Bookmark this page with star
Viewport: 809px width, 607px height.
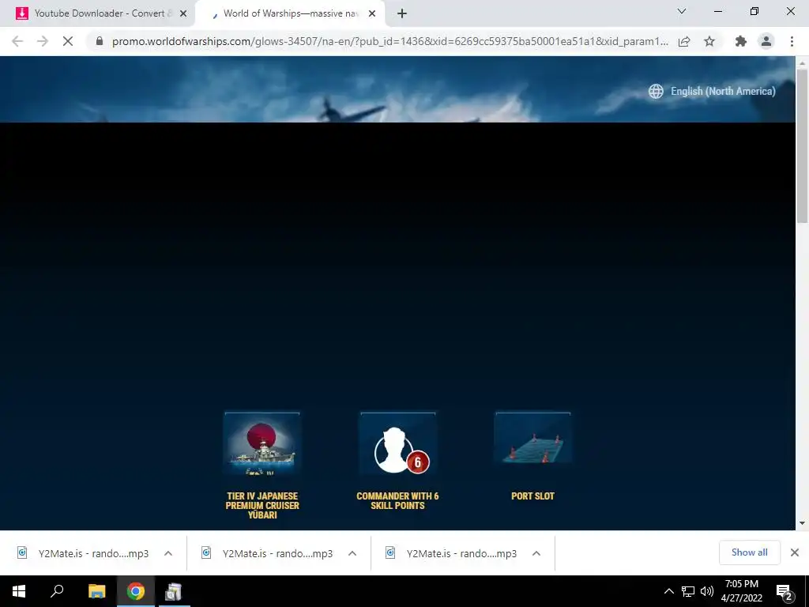tap(709, 41)
